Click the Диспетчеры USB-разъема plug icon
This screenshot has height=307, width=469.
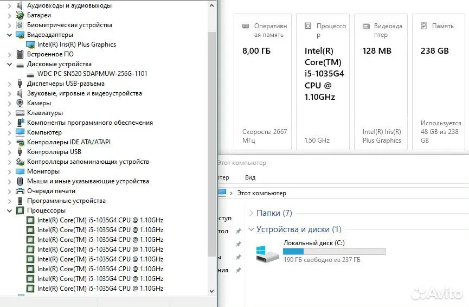20,84
